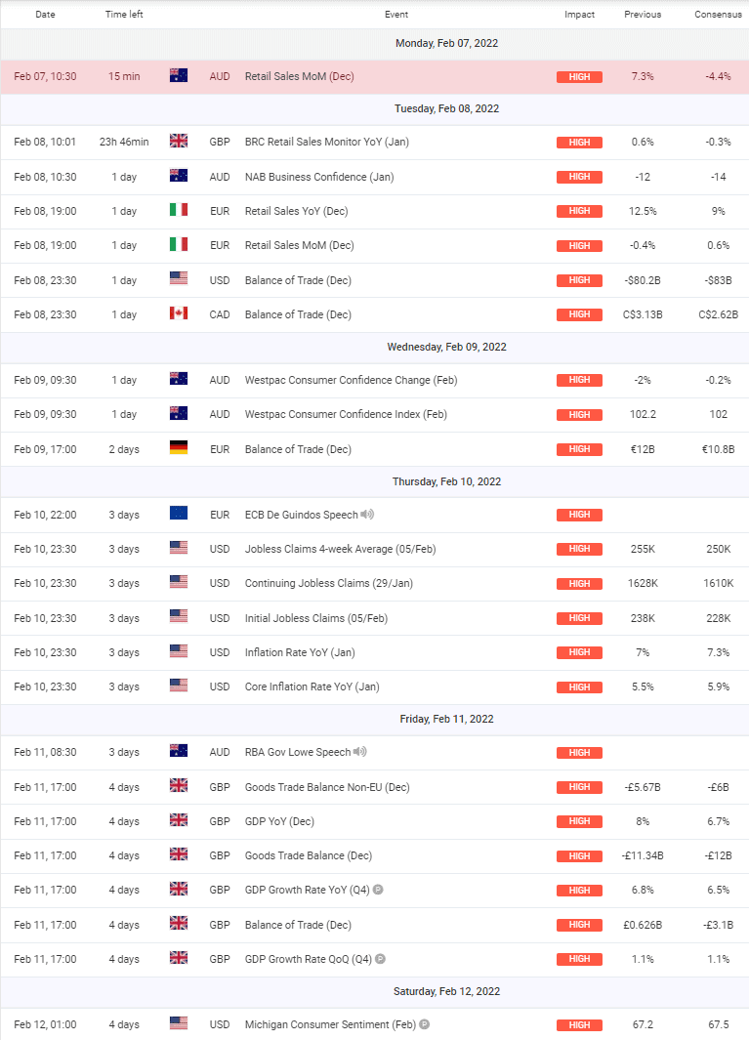Click the 1628K previous value
The image size is (749, 1040).
tap(643, 584)
